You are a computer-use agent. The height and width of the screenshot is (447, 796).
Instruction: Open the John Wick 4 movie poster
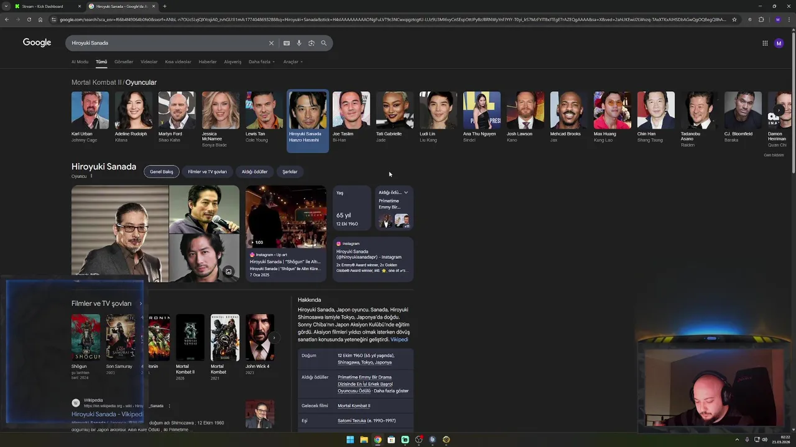tap(260, 338)
